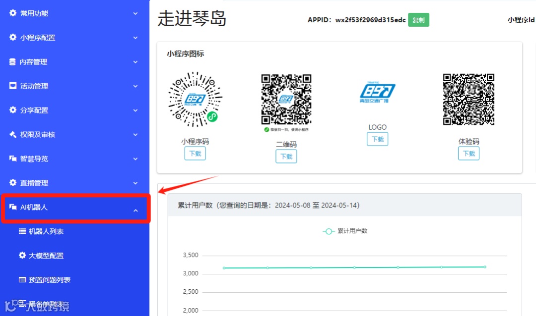Click the circular 小程序码 image

point(195,99)
